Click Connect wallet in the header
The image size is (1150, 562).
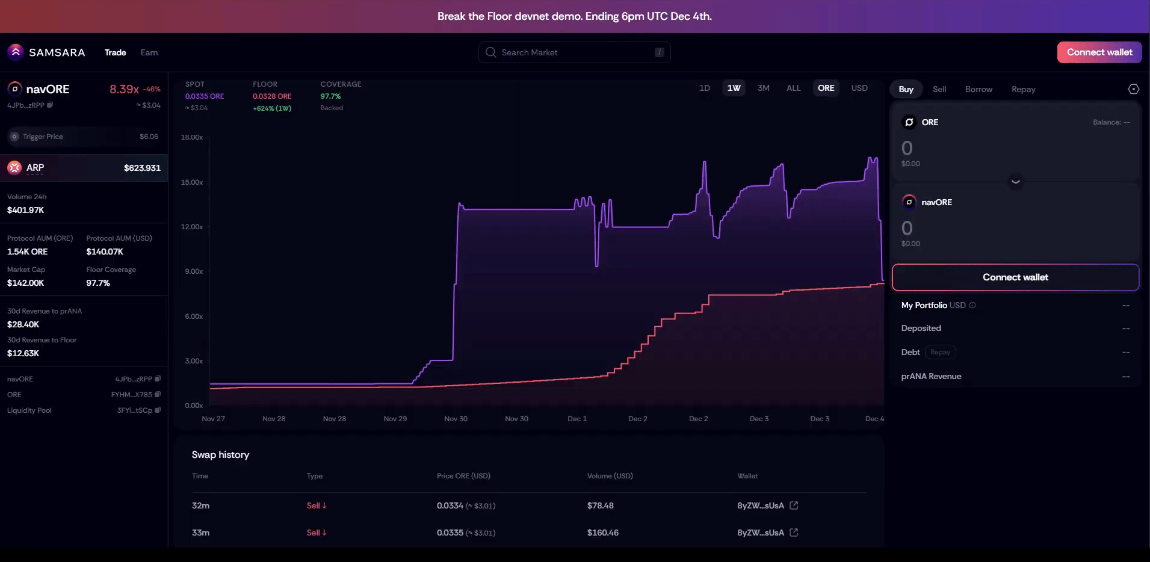1099,52
